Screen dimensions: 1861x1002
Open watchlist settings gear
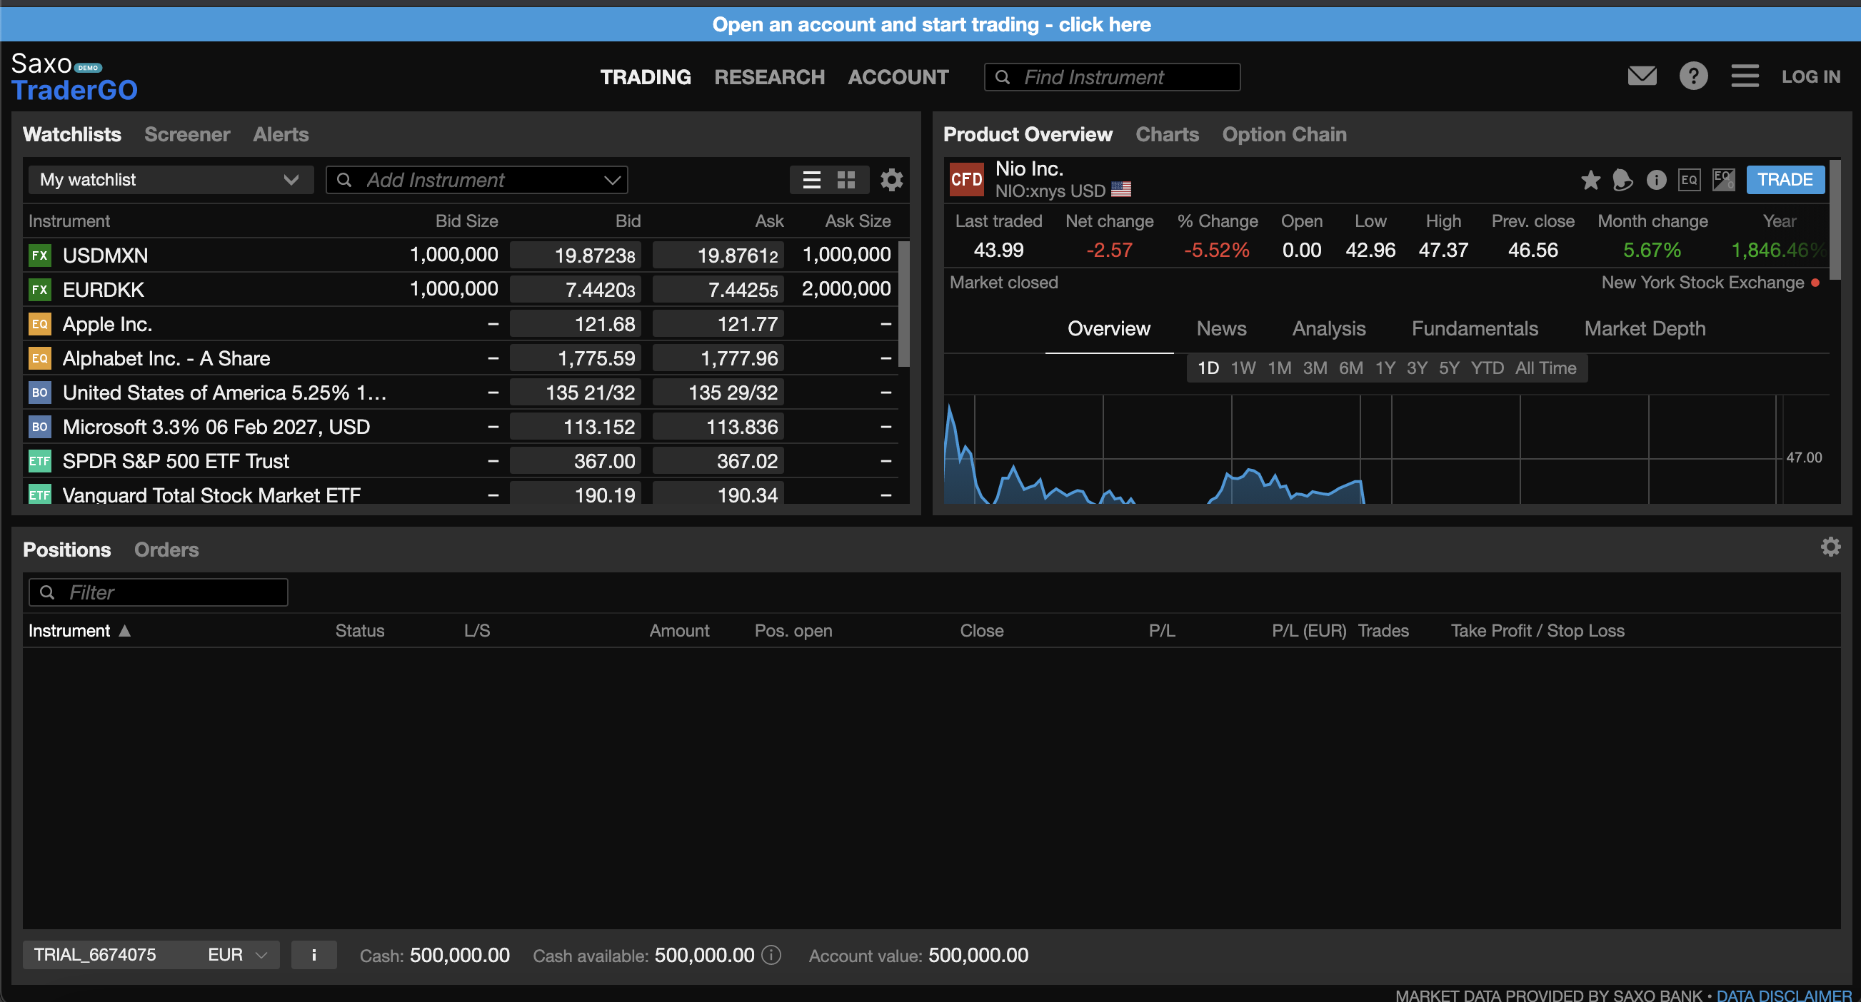pyautogui.click(x=891, y=180)
